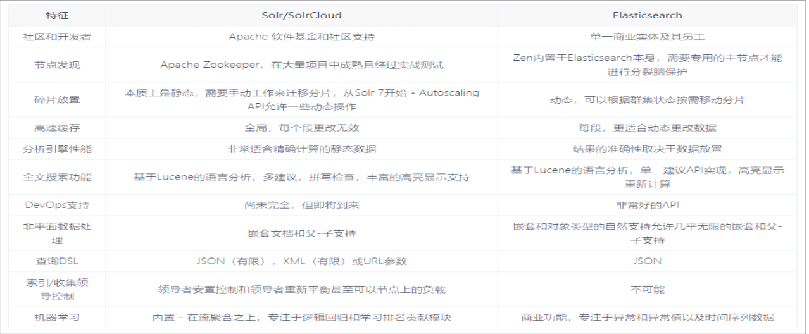Click cell about 逻辑回归和学习排名
Image resolution: width=809 pixels, height=334 pixels.
pos(301,318)
